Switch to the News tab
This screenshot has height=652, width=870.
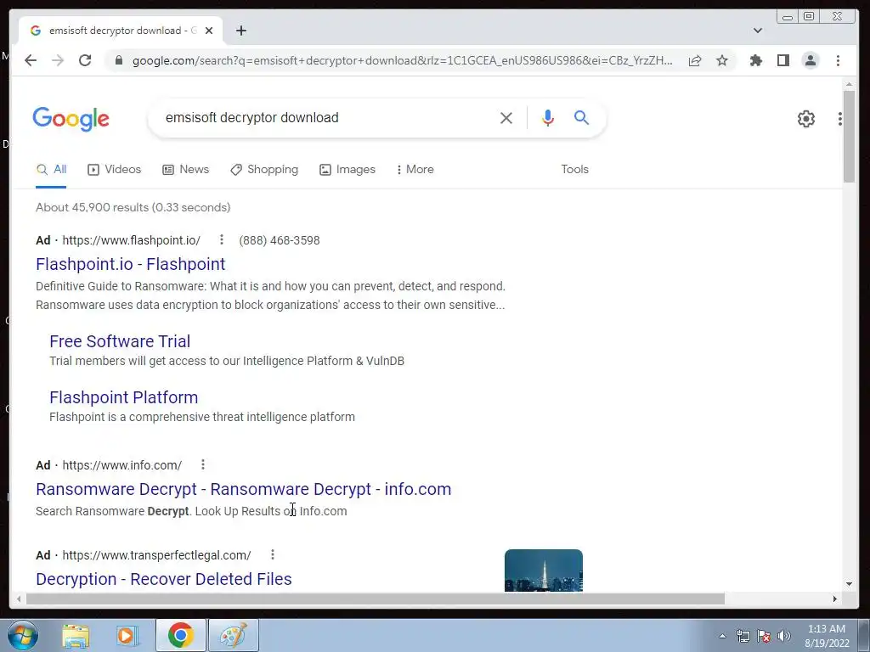click(x=185, y=170)
